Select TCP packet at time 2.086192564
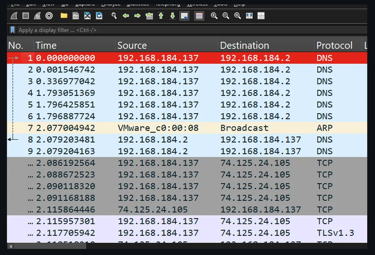 [187, 163]
